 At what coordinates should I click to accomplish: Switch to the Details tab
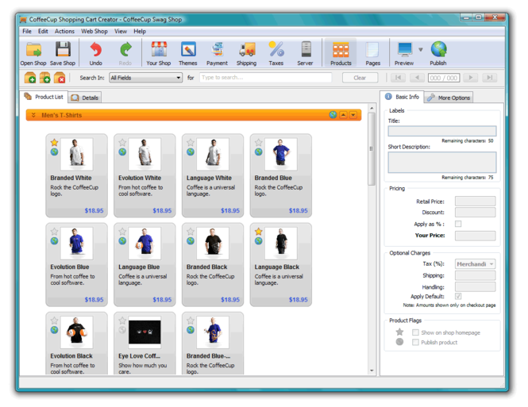coord(85,98)
